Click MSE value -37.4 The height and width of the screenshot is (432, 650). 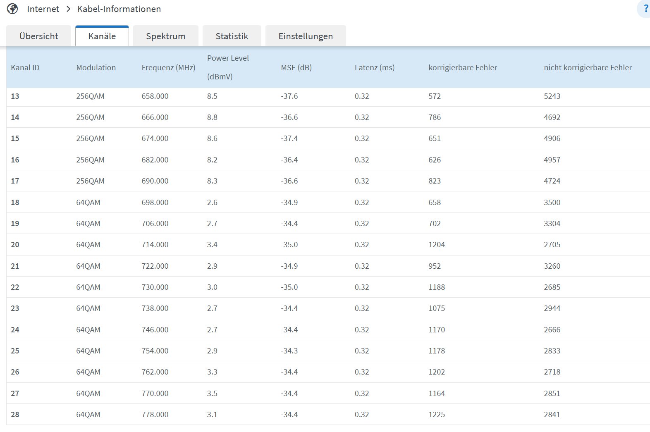tap(289, 138)
